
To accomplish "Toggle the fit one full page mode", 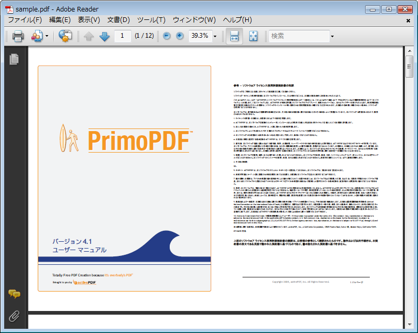I will [253, 36].
